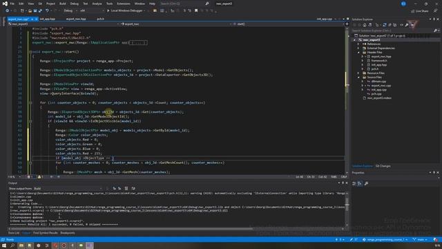The height and width of the screenshot is (249, 442).
Task: Select dllmain.cpp in Solution Explorer
Action: [378, 82]
